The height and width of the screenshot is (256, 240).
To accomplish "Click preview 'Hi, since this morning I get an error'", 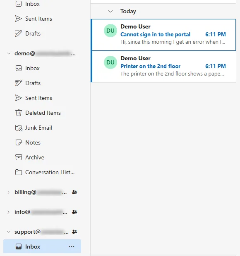I will pyautogui.click(x=173, y=42).
